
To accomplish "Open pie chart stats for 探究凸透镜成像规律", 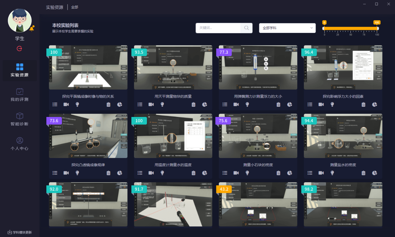I will [120, 173].
